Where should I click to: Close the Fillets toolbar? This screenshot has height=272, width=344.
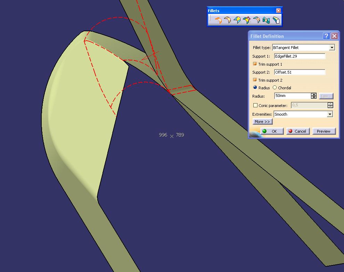pyautogui.click(x=278, y=10)
